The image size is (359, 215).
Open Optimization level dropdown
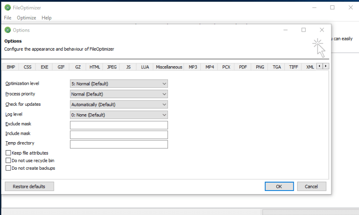coord(119,84)
